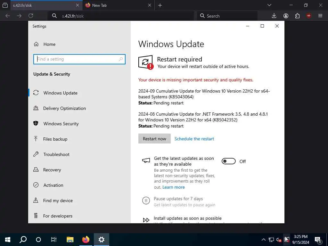The width and height of the screenshot is (328, 246).
Task: Close the New Tab browser tab
Action: [x=149, y=5]
